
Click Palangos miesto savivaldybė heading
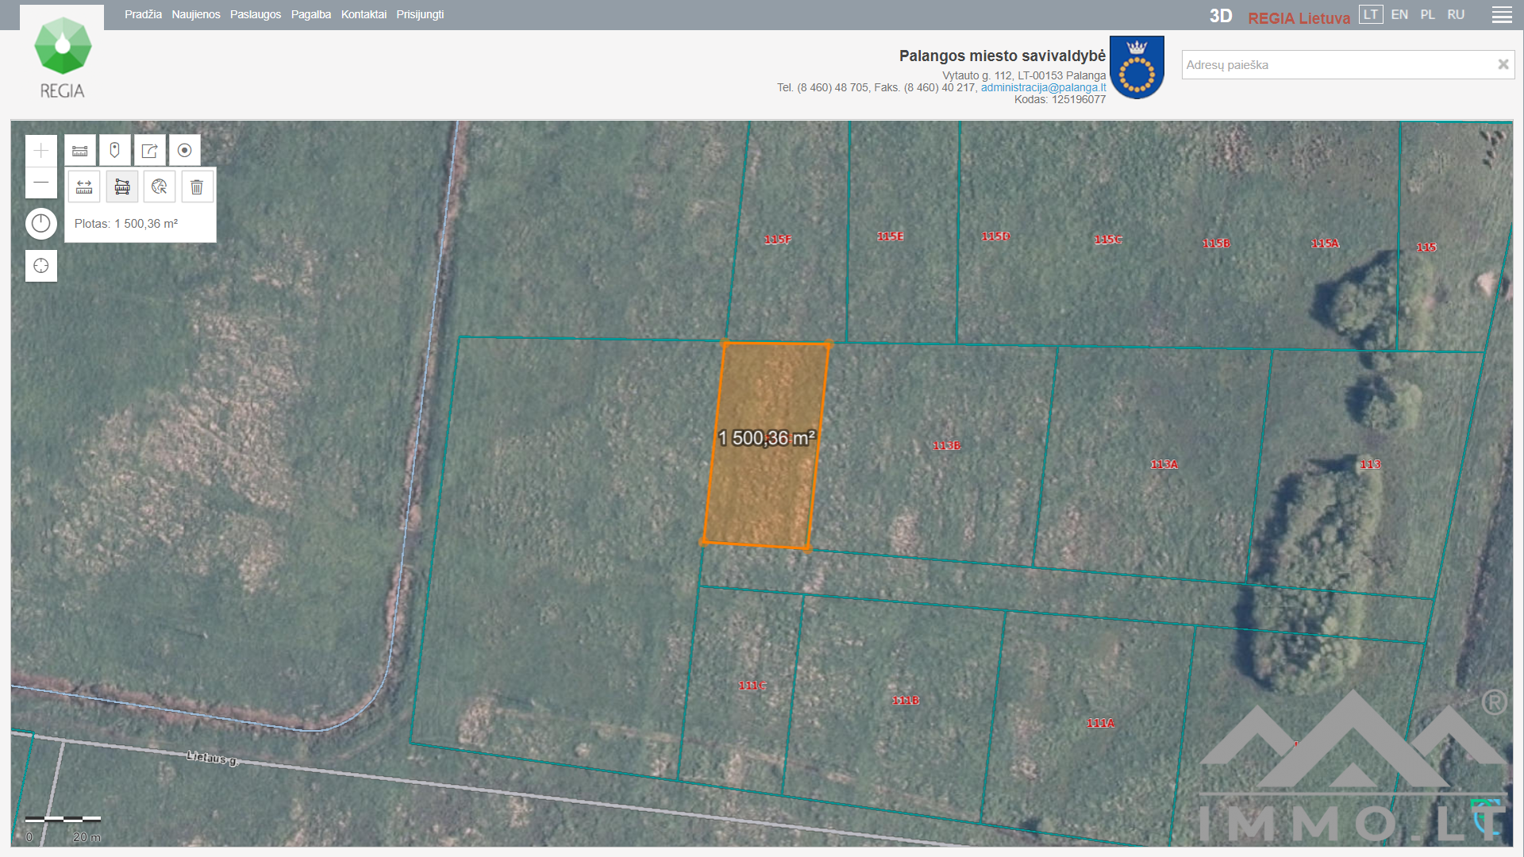click(x=1003, y=56)
